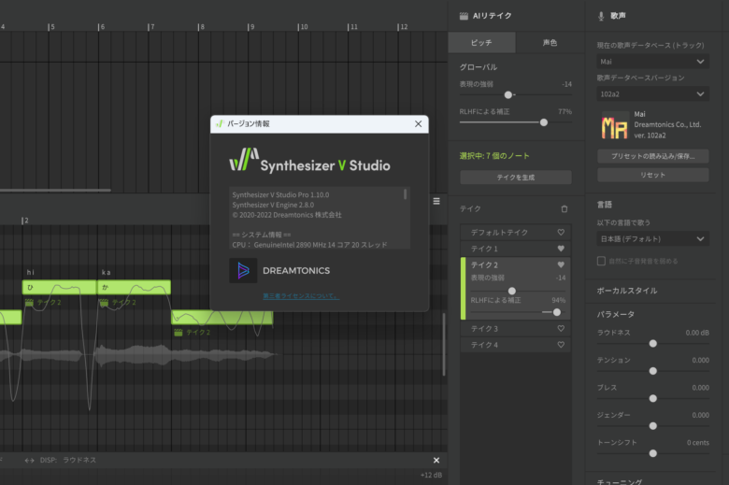Favorite デフォルトテイク with its heart icon
The width and height of the screenshot is (729, 485).
pos(561,232)
